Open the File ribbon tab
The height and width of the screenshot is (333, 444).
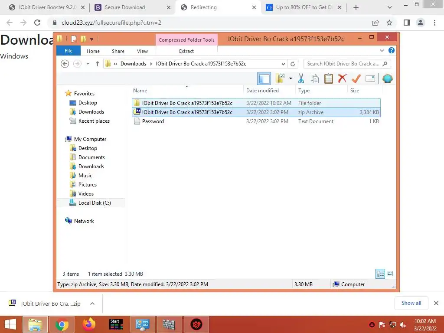(69, 51)
